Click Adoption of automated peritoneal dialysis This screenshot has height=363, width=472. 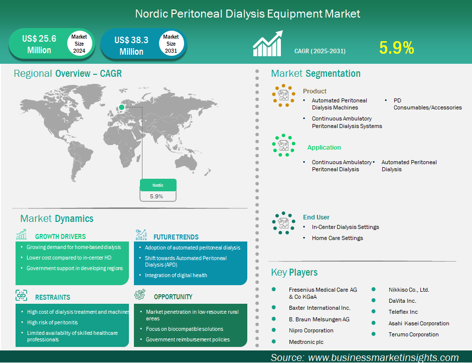[x=193, y=248]
